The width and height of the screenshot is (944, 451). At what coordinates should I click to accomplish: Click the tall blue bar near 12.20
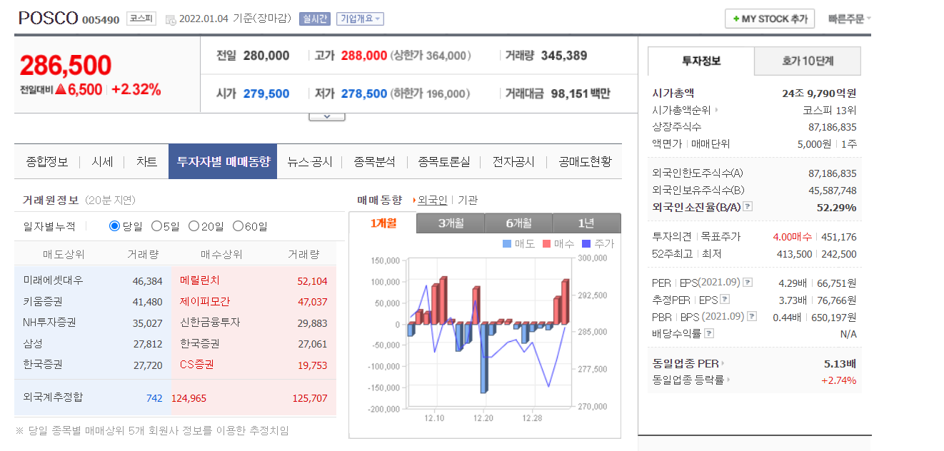(x=484, y=358)
